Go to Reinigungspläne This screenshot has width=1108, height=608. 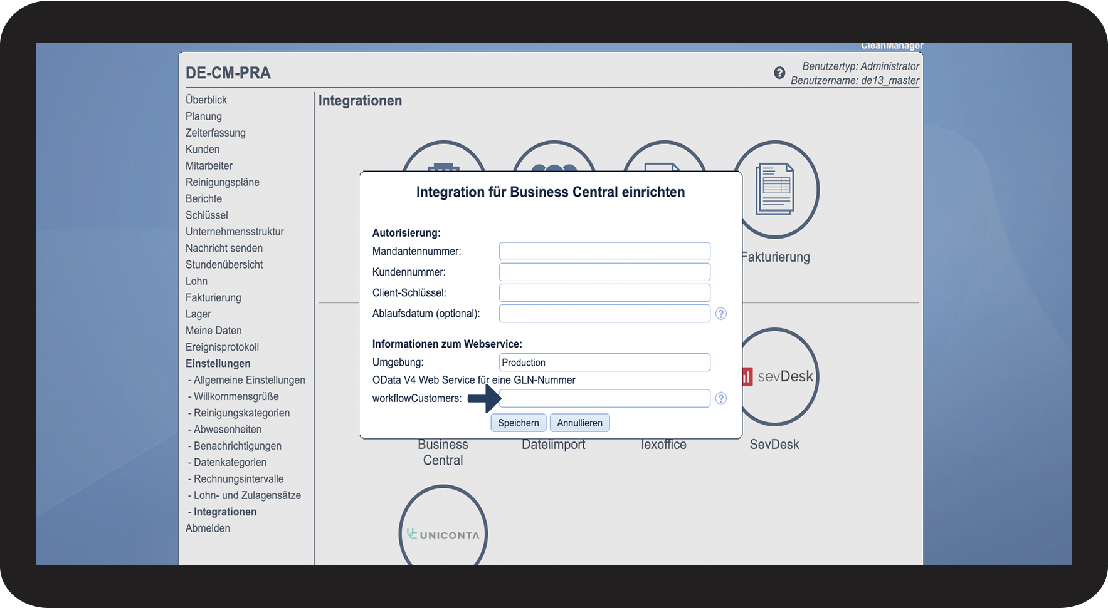(x=223, y=182)
